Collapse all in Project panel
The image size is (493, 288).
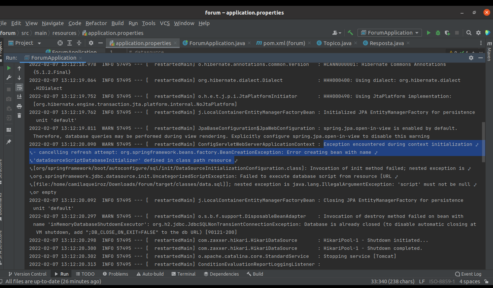[78, 43]
